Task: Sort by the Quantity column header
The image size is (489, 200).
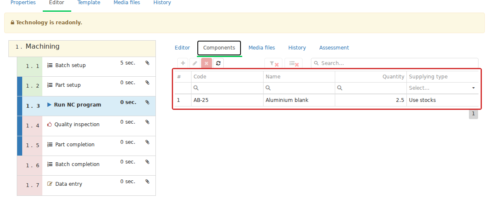Action: [371, 76]
